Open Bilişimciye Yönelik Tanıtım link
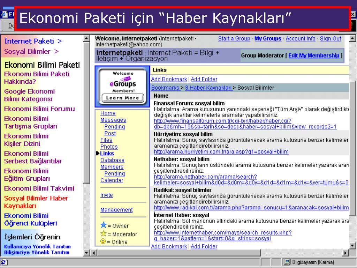 (x=37, y=252)
